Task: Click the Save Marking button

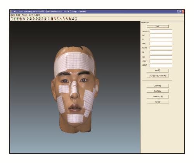Action: pyautogui.click(x=158, y=91)
